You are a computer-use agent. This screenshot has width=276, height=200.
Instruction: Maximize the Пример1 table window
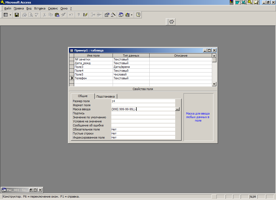[209, 50]
